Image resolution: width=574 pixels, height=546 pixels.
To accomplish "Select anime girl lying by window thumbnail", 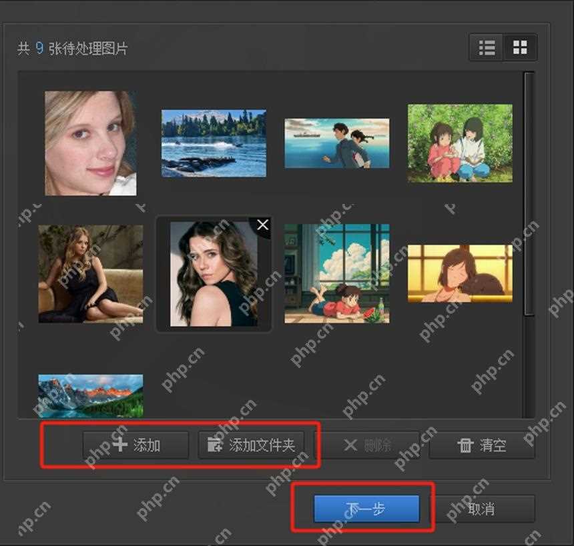I will [x=337, y=274].
